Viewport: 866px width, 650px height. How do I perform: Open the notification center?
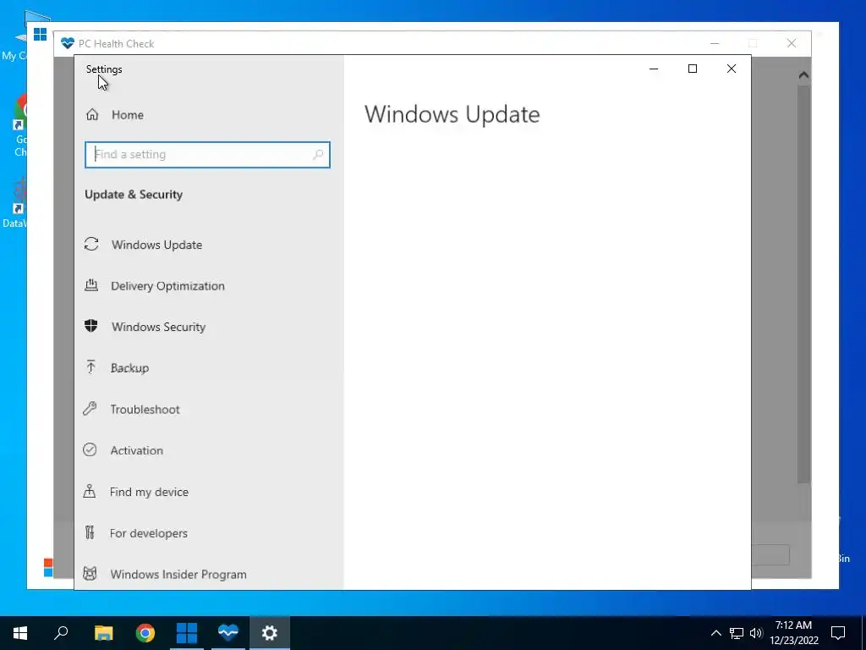(x=838, y=633)
